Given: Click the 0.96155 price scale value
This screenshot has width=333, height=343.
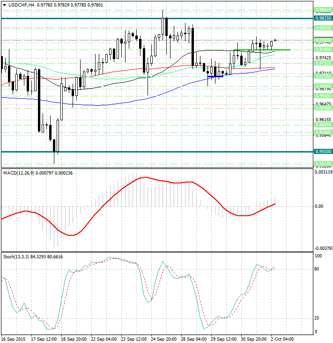Looking at the screenshot, I should tap(323, 120).
